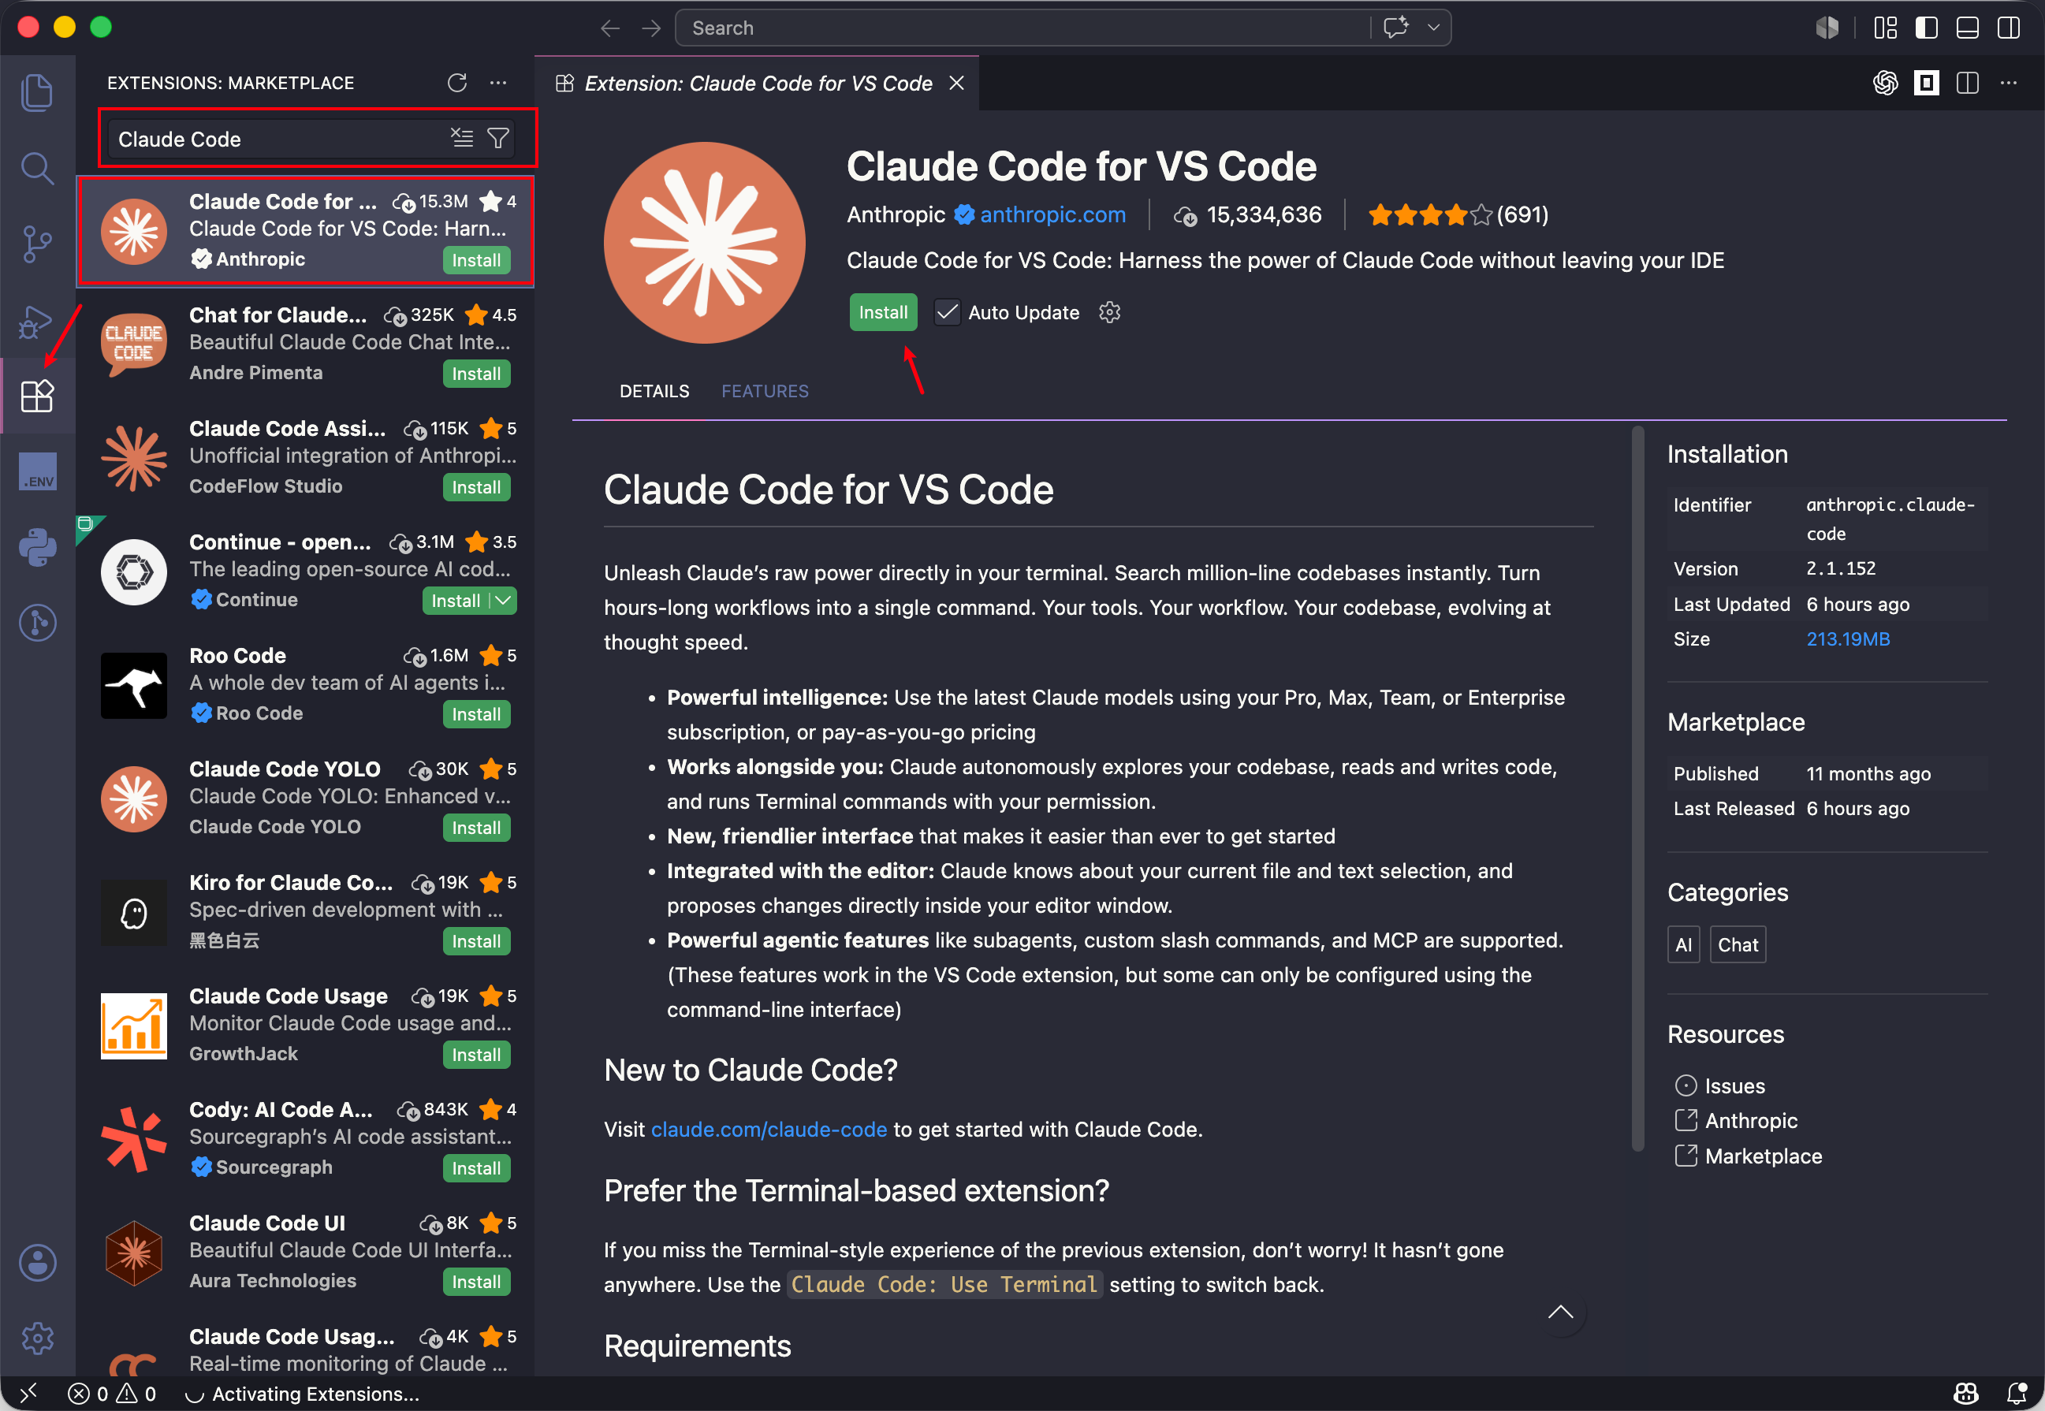The height and width of the screenshot is (1411, 2045).
Task: Open the extension settings gear beside Auto Update
Action: (1109, 312)
